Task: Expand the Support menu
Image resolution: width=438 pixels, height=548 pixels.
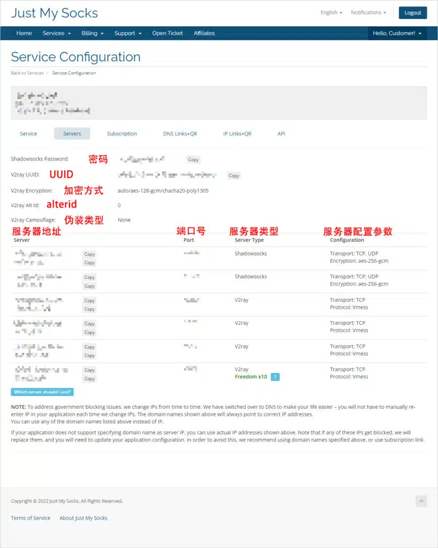Action: coord(128,33)
